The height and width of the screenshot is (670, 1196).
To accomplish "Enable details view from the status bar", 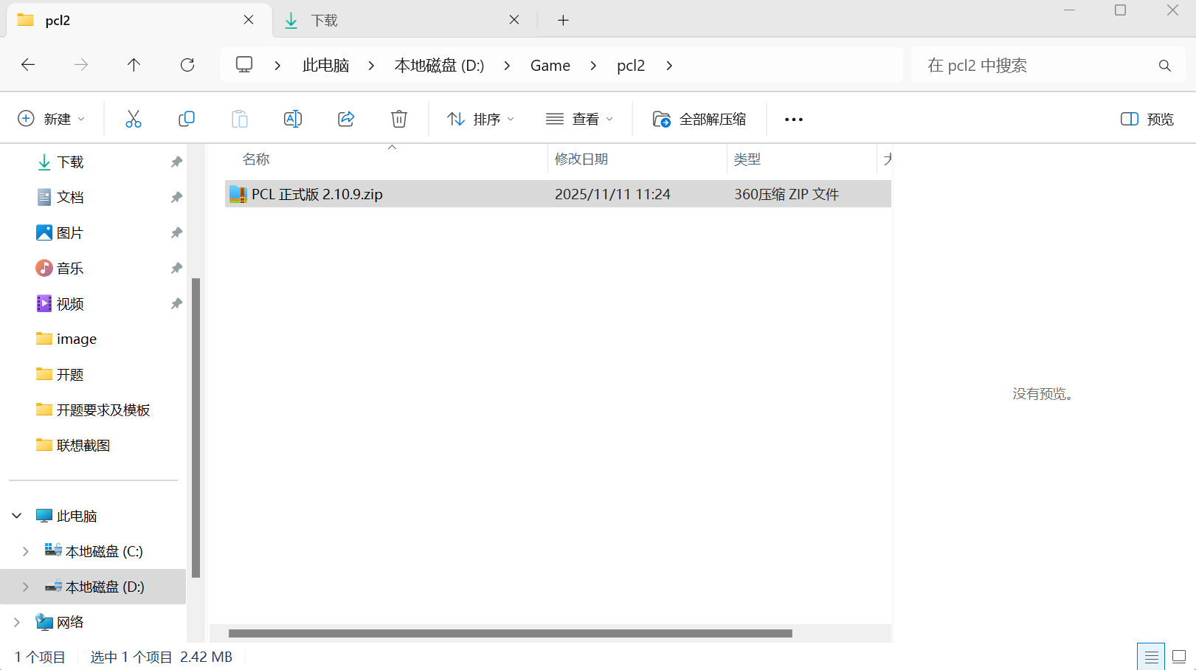I will [1151, 656].
